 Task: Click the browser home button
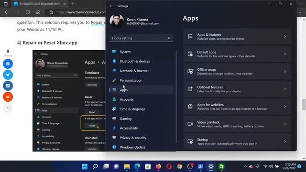tap(38, 12)
